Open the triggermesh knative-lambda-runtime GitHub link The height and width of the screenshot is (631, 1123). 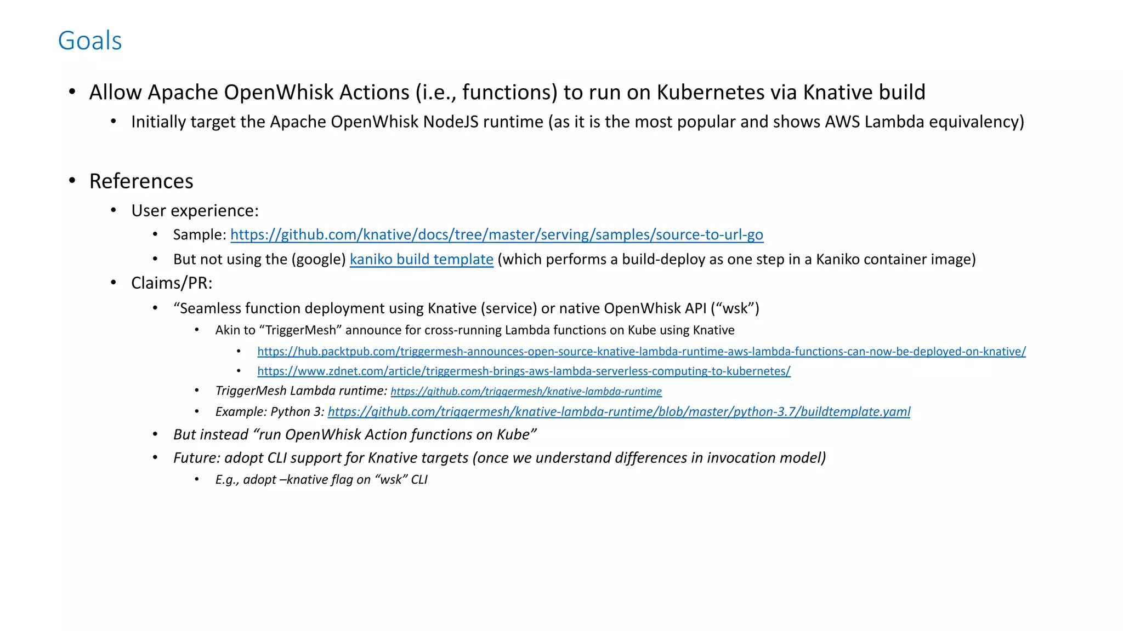coord(526,392)
